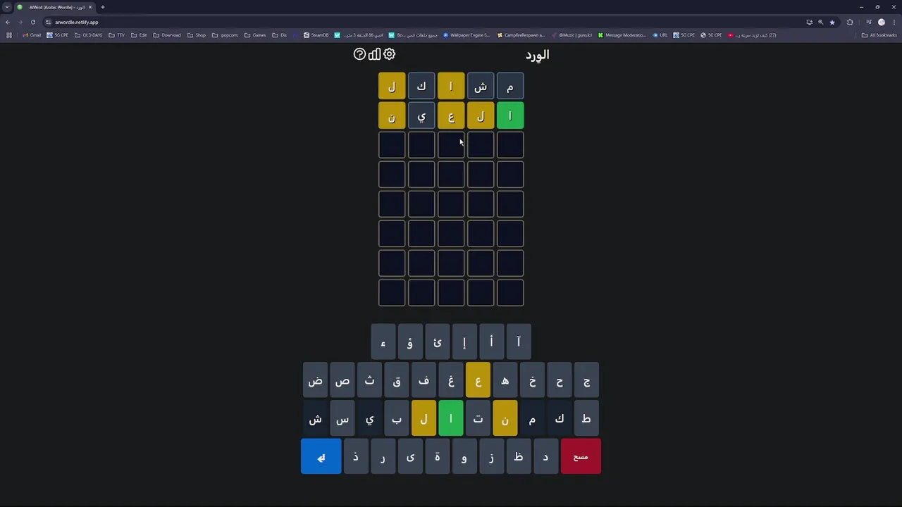Click the الورد game title
Image resolution: width=902 pixels, height=507 pixels.
tap(537, 55)
